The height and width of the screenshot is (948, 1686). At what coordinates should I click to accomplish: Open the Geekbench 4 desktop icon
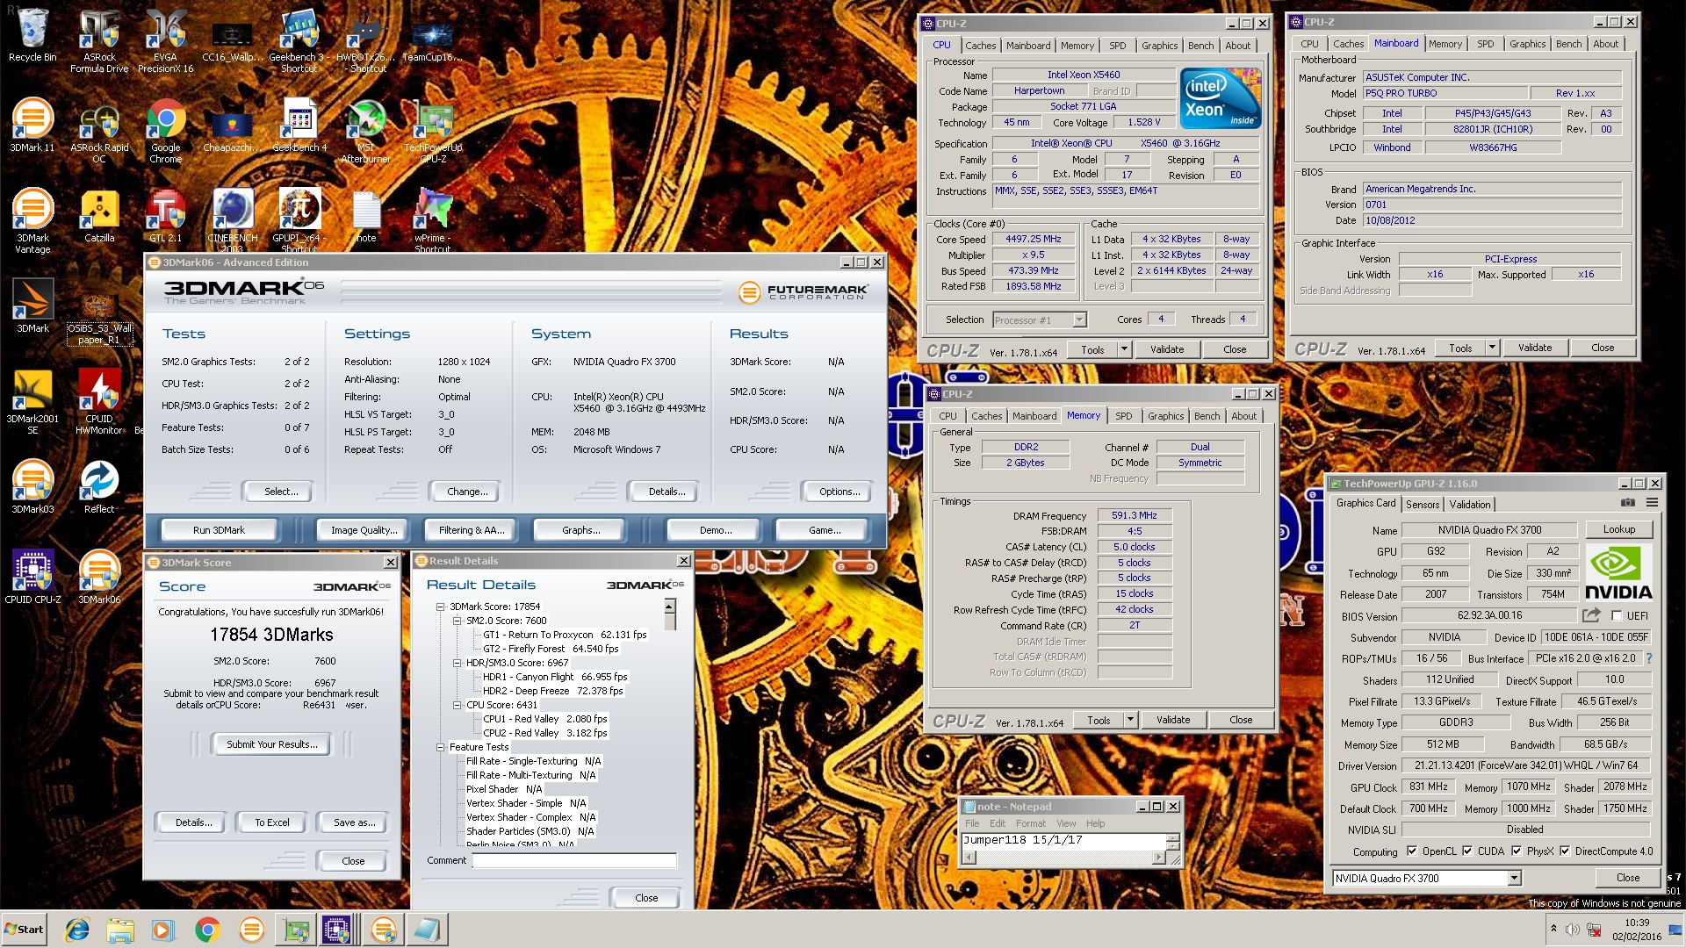[299, 126]
